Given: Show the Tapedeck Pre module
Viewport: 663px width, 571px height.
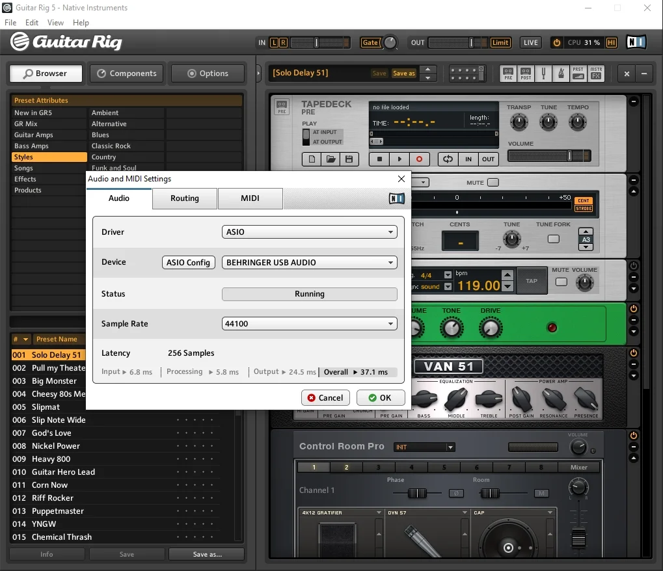Looking at the screenshot, I should pos(508,73).
